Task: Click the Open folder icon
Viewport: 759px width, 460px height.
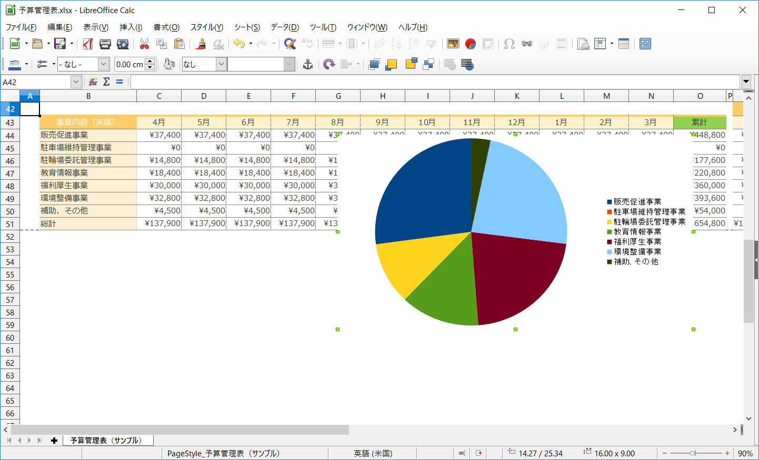Action: click(x=37, y=44)
